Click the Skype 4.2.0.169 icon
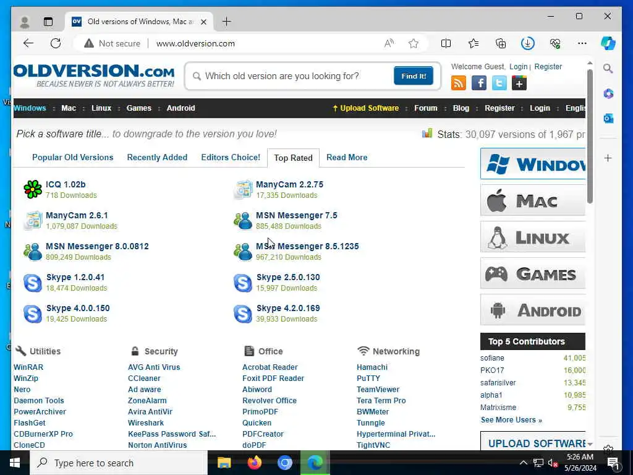Viewport: 633px width, 475px height. pos(243,314)
